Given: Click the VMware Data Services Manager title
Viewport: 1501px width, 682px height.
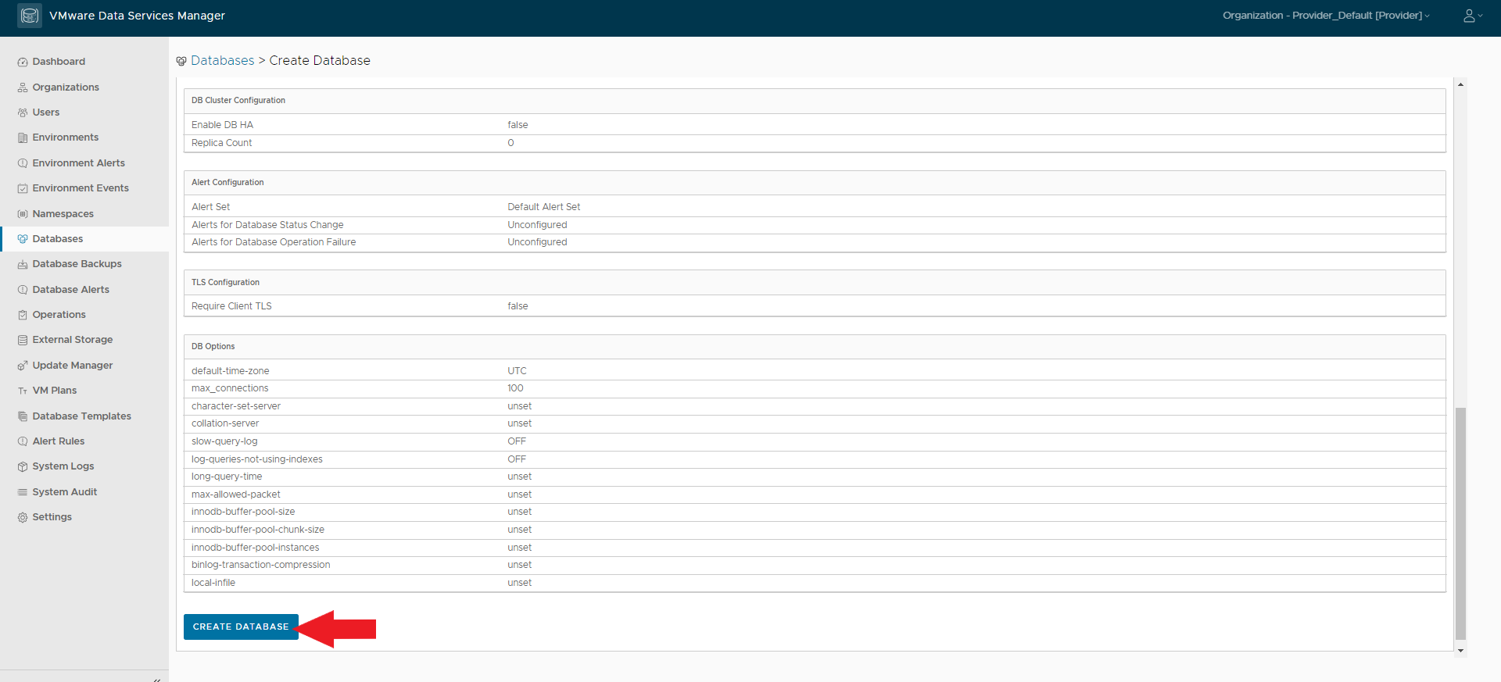Looking at the screenshot, I should 137,16.
